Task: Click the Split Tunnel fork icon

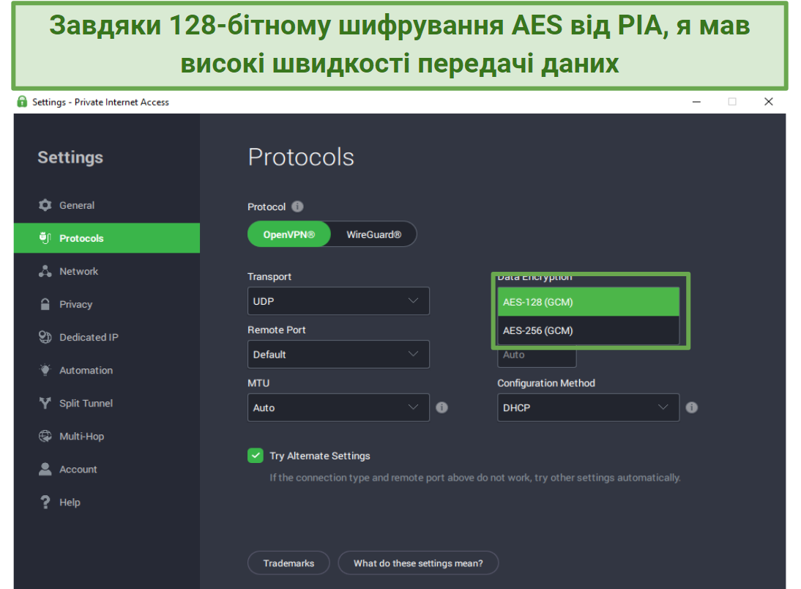Action: 45,403
